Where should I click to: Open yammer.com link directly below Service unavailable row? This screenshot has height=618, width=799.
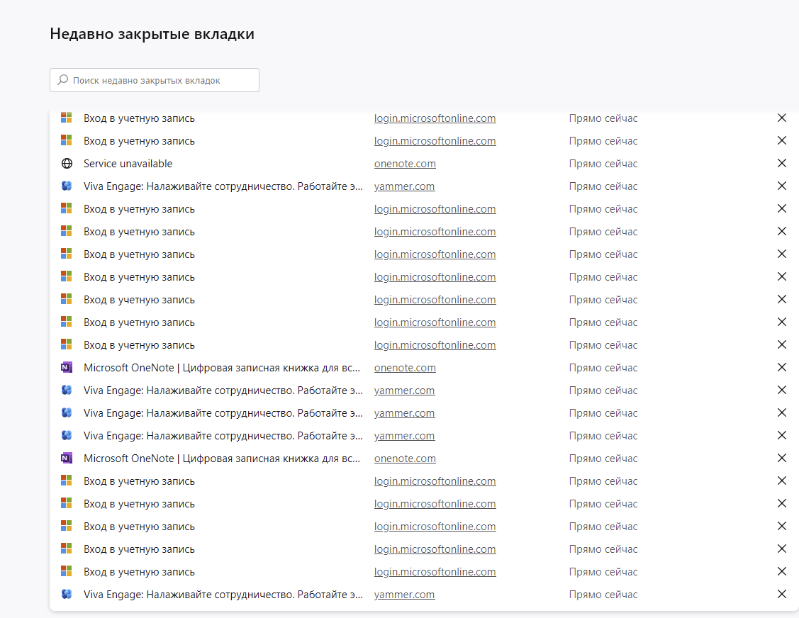click(404, 186)
